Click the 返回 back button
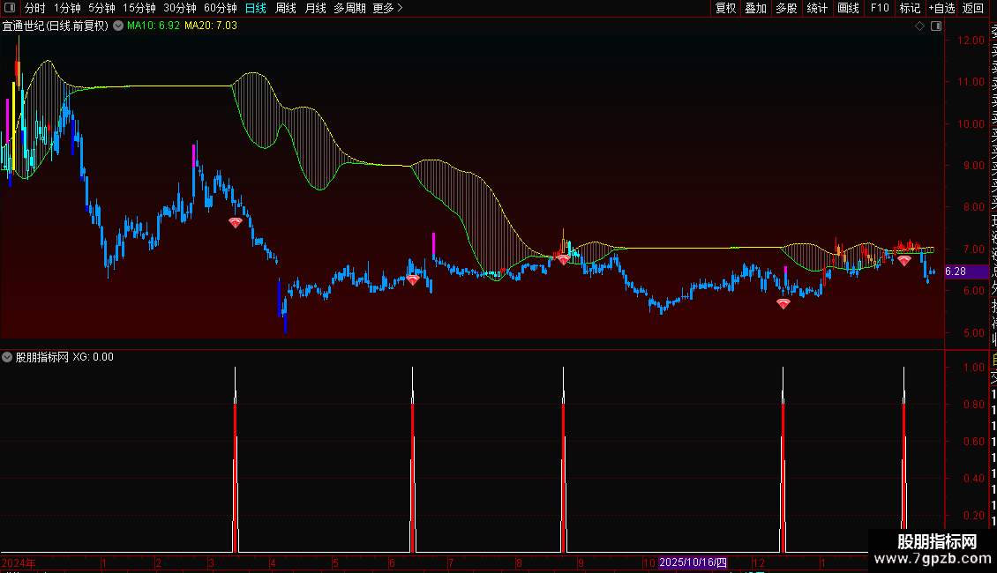Image resolution: width=997 pixels, height=573 pixels. coord(973,8)
